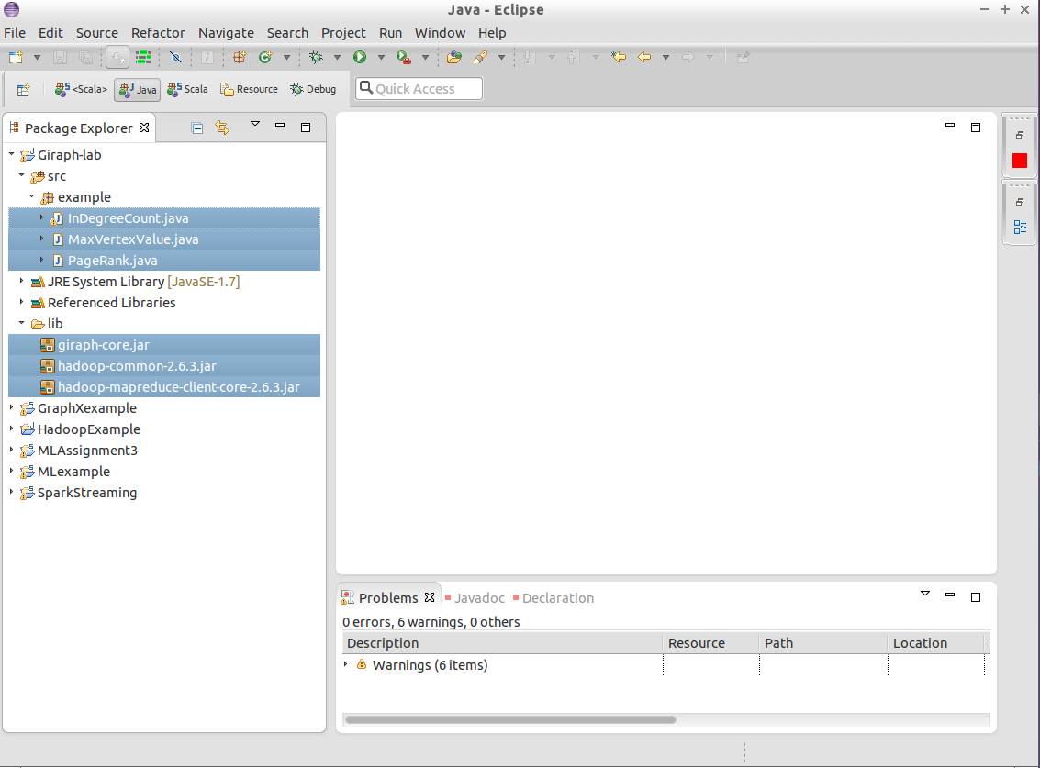Open the File menu
Image resolution: width=1040 pixels, height=768 pixels.
click(15, 33)
